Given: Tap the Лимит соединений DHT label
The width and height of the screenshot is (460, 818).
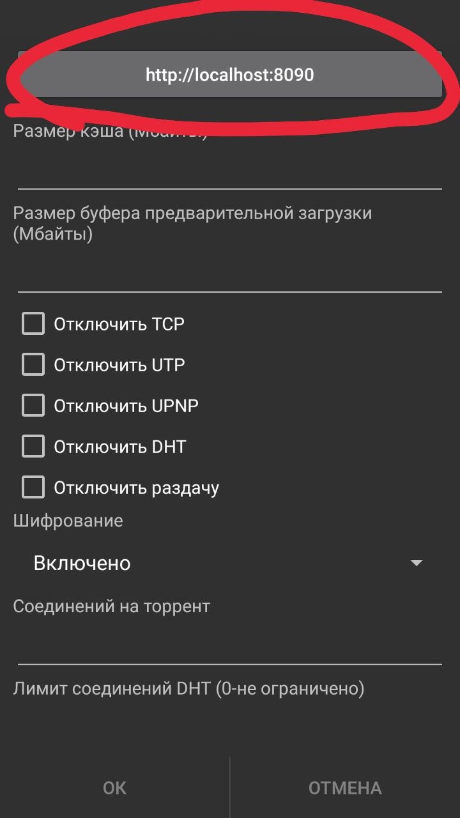Looking at the screenshot, I should click(188, 689).
